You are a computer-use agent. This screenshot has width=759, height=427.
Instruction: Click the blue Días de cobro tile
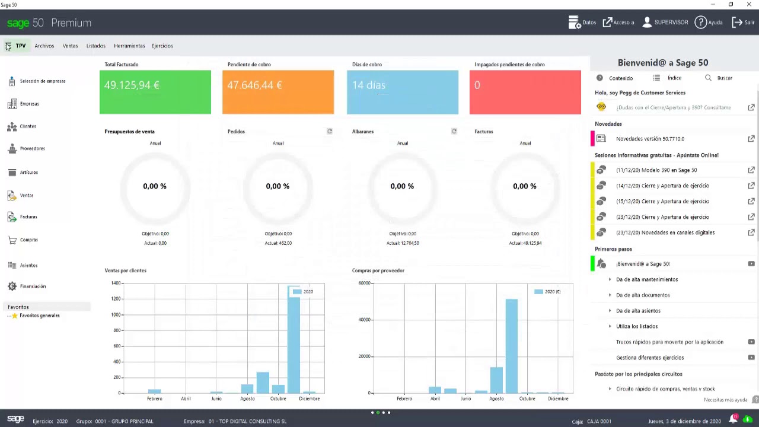tap(403, 92)
